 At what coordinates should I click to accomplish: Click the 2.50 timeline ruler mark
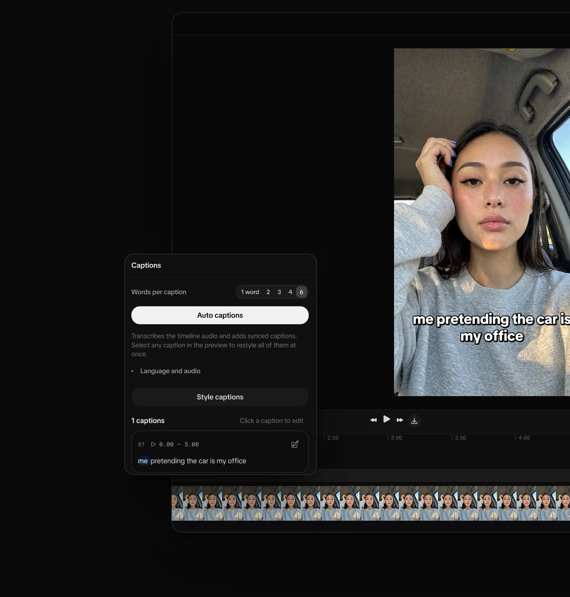pos(333,438)
